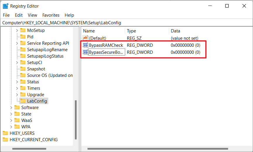Select the HKEY_CURRENT_CONFIG hive label
Viewport: 253px width, 152px height.
tap(34, 140)
